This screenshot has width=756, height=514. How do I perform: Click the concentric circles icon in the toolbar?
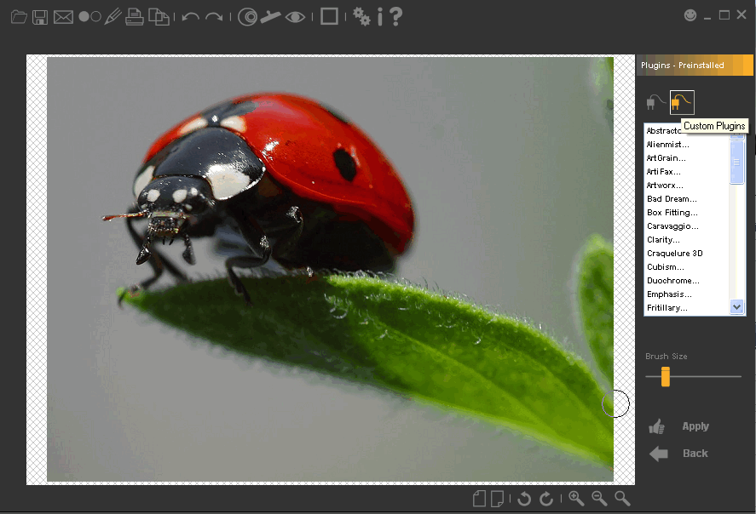point(247,17)
